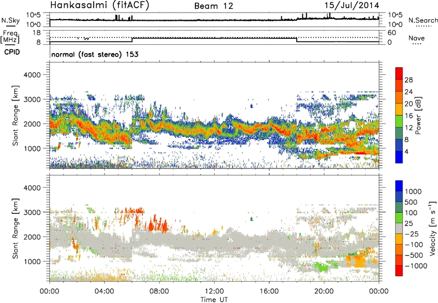Image resolution: width=438 pixels, height=303 pixels.
Task: Click the dotted line sample under 'Nave'
Action: [417, 44]
